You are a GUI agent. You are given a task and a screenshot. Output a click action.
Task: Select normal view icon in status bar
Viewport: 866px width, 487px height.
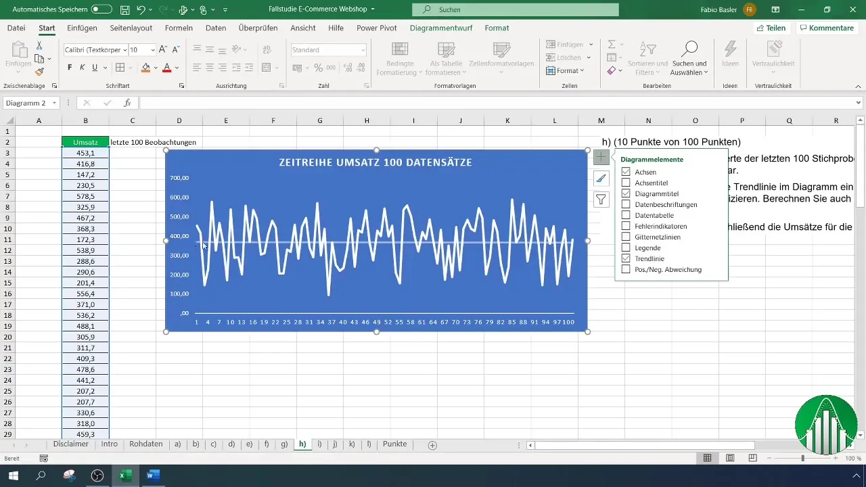[x=707, y=458]
